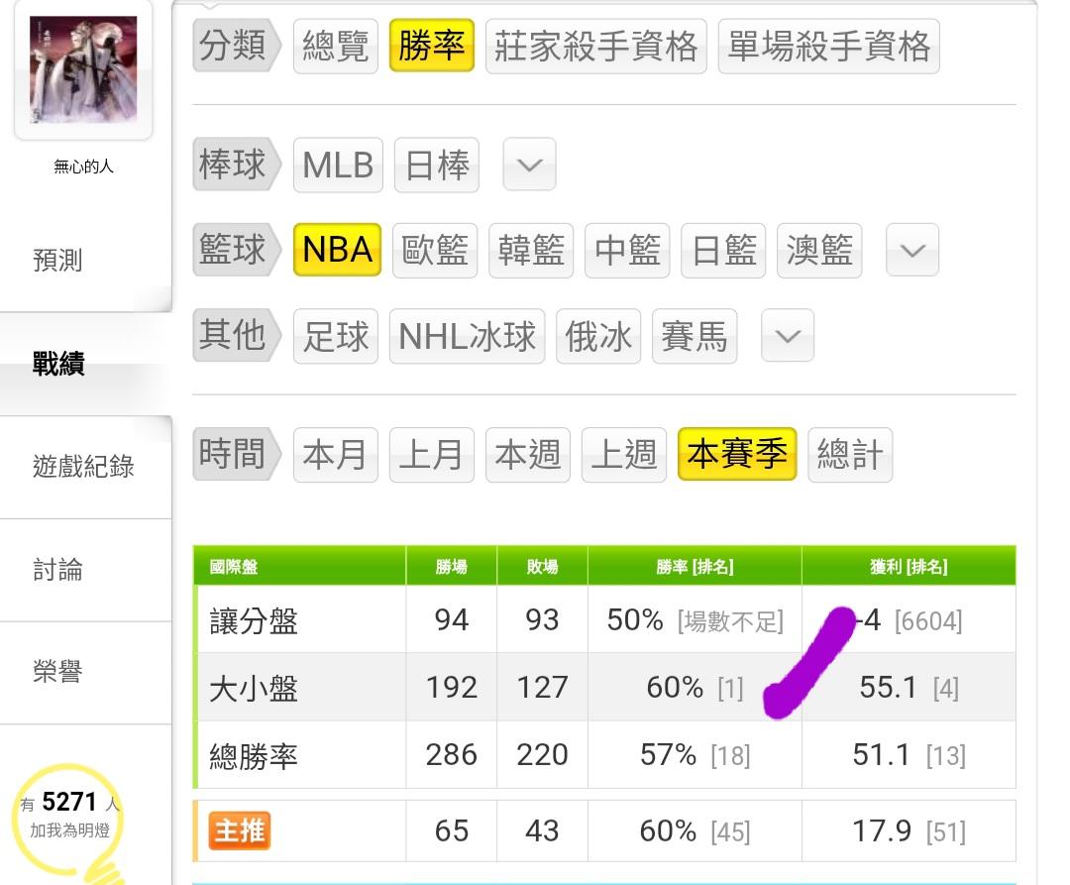
Task: Select NHL冰球 sport filter
Action: [467, 336]
